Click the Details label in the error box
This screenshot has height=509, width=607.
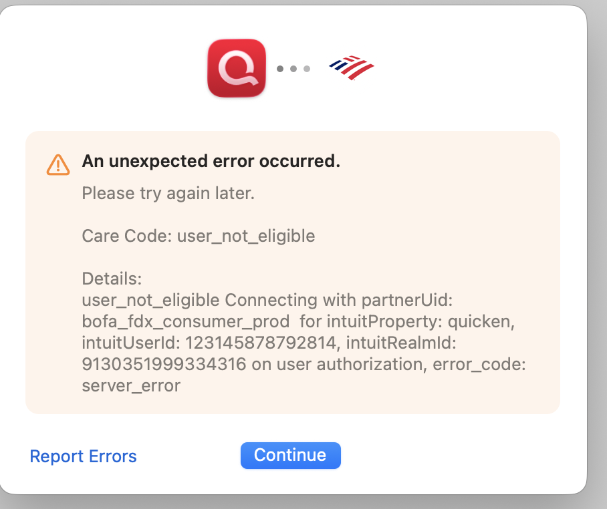pos(111,279)
